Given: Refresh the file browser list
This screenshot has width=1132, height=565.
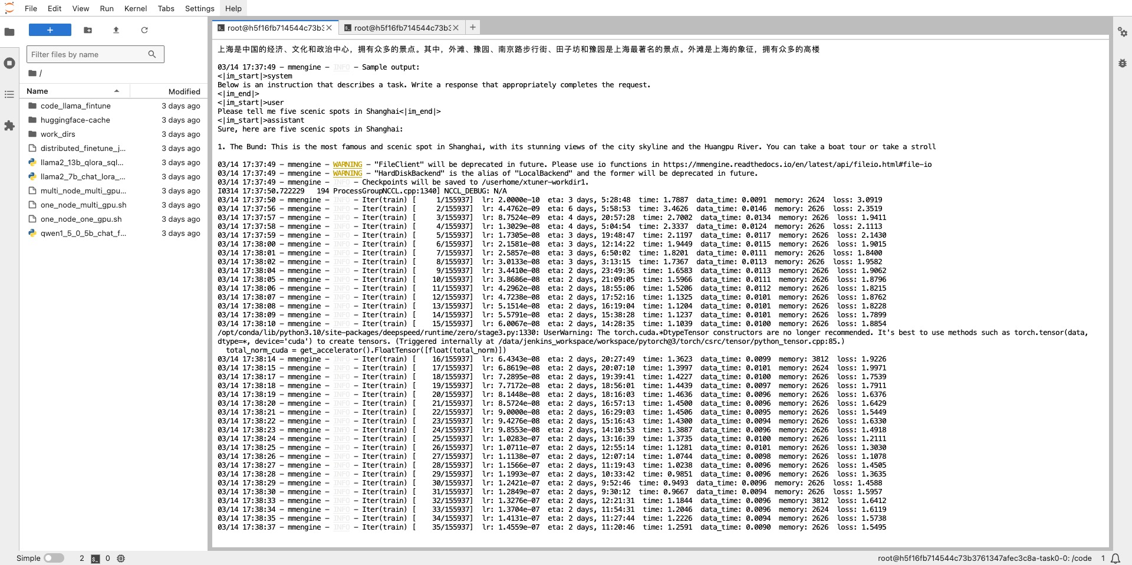Looking at the screenshot, I should 144,30.
